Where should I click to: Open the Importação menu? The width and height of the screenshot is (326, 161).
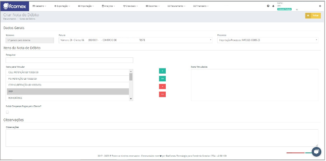[86, 6]
